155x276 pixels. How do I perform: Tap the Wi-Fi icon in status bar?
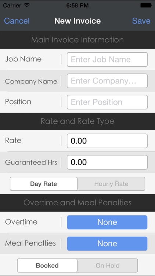(x=27, y=5)
